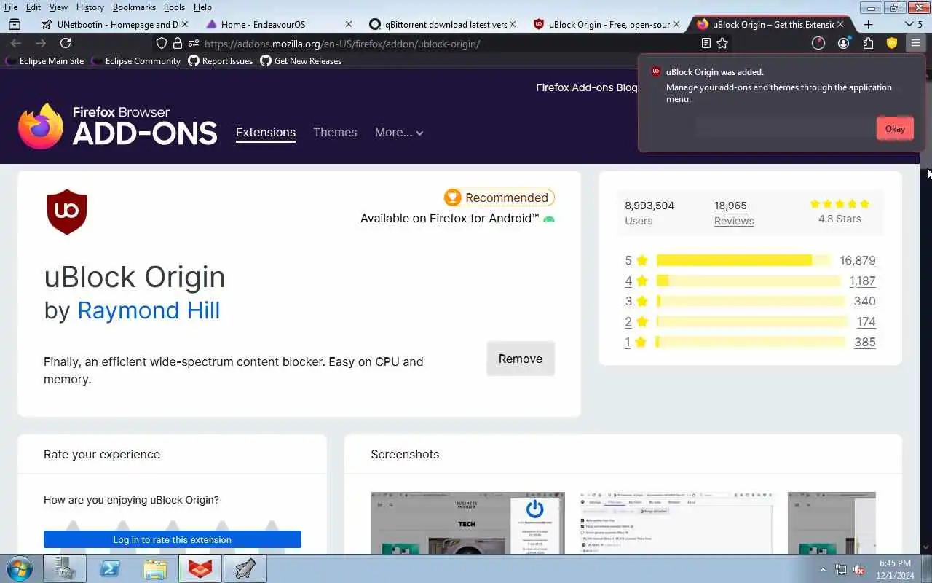Open the View menu

[x=58, y=7]
